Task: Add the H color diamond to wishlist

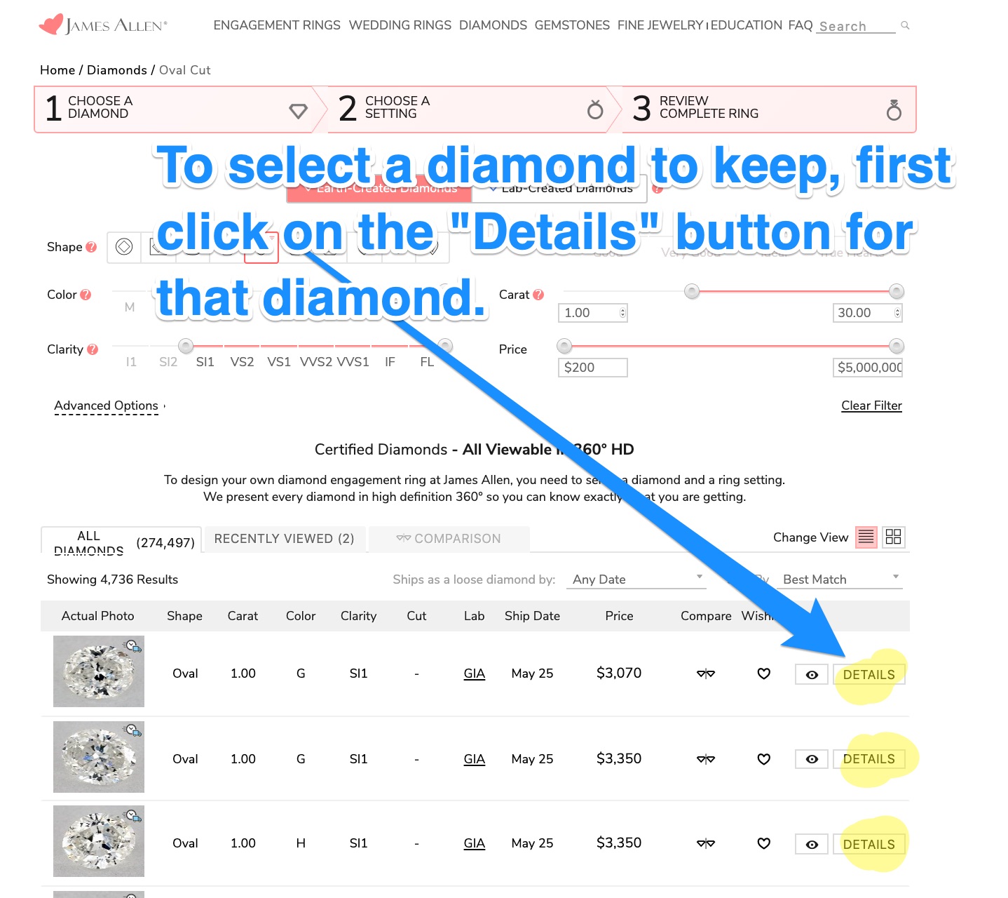Action: (x=764, y=843)
